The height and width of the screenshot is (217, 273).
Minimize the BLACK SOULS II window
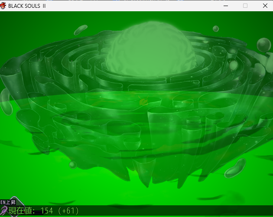(226, 6)
